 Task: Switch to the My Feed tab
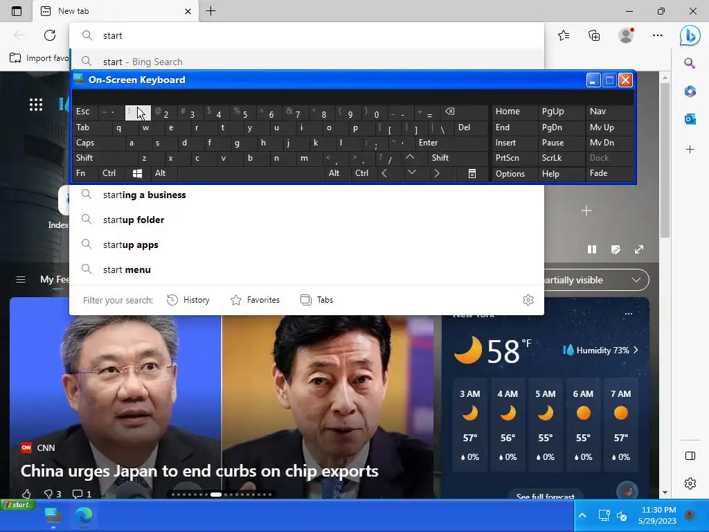(55, 280)
